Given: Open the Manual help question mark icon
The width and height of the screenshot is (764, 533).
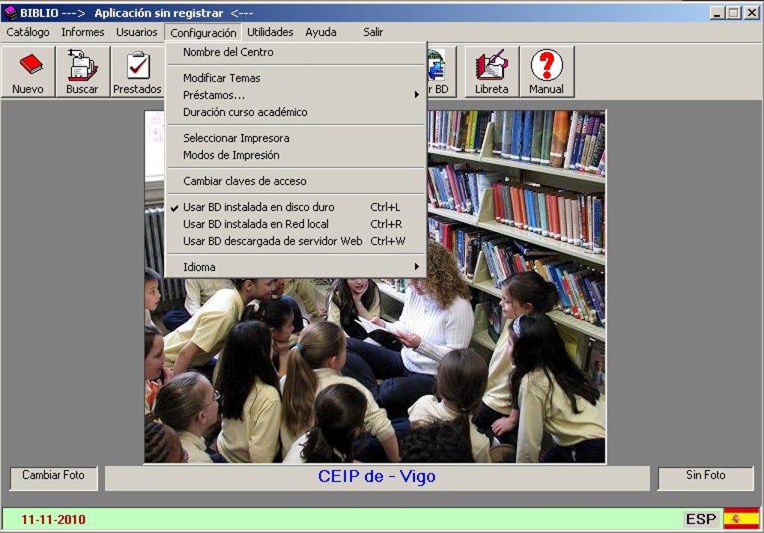Looking at the screenshot, I should tap(547, 65).
